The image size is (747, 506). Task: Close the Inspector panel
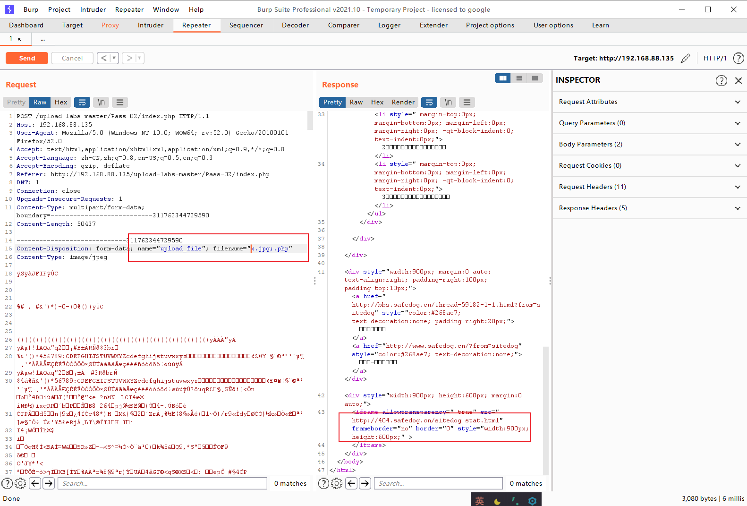(739, 80)
